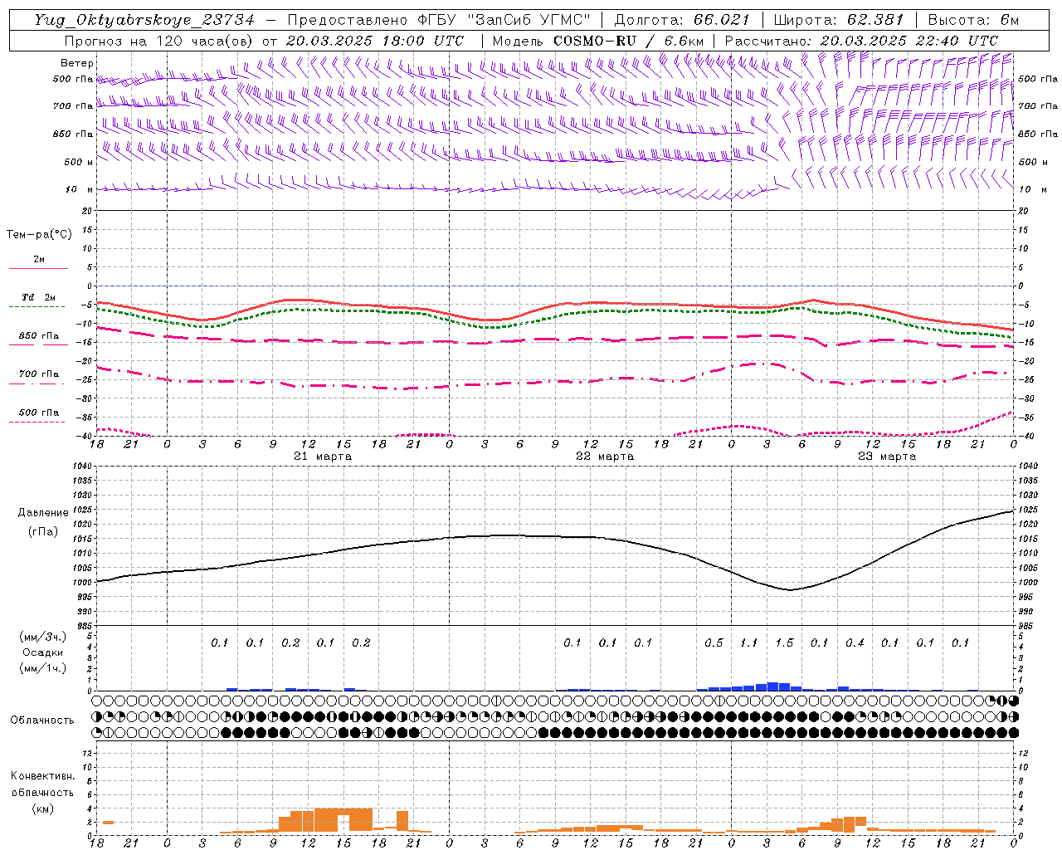Click the Облачность row label
Image resolution: width=1062 pixels, height=850 pixels.
(42, 721)
